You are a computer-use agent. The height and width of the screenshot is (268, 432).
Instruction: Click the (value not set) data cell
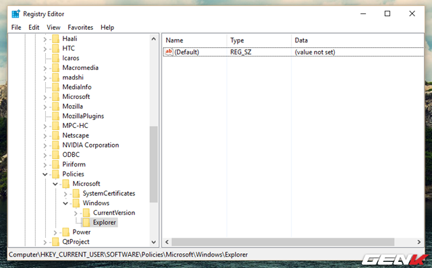point(315,52)
